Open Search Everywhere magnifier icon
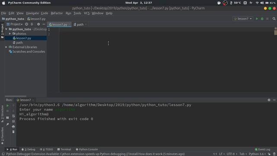 (274, 19)
